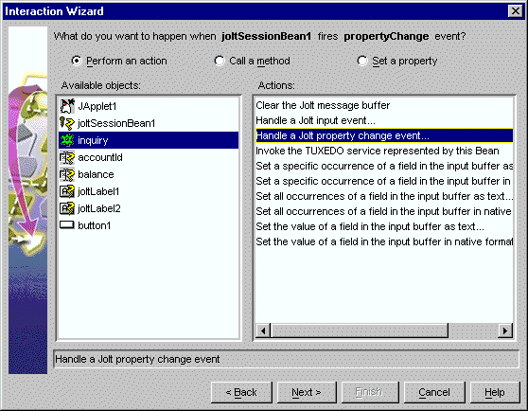This screenshot has height=411, width=528.
Task: Select inquiry in Available objects
Action: tap(149, 140)
